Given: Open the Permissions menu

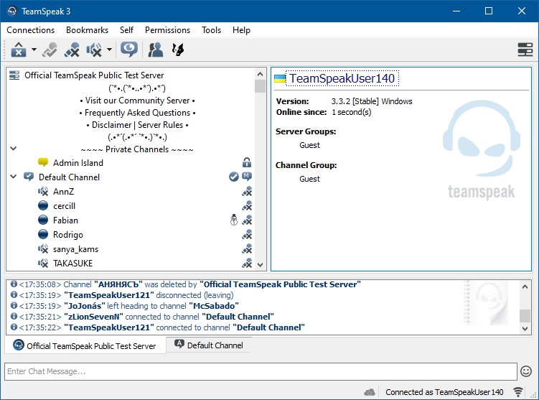Looking at the screenshot, I should 167,30.
